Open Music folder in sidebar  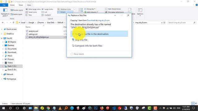point(10,56)
